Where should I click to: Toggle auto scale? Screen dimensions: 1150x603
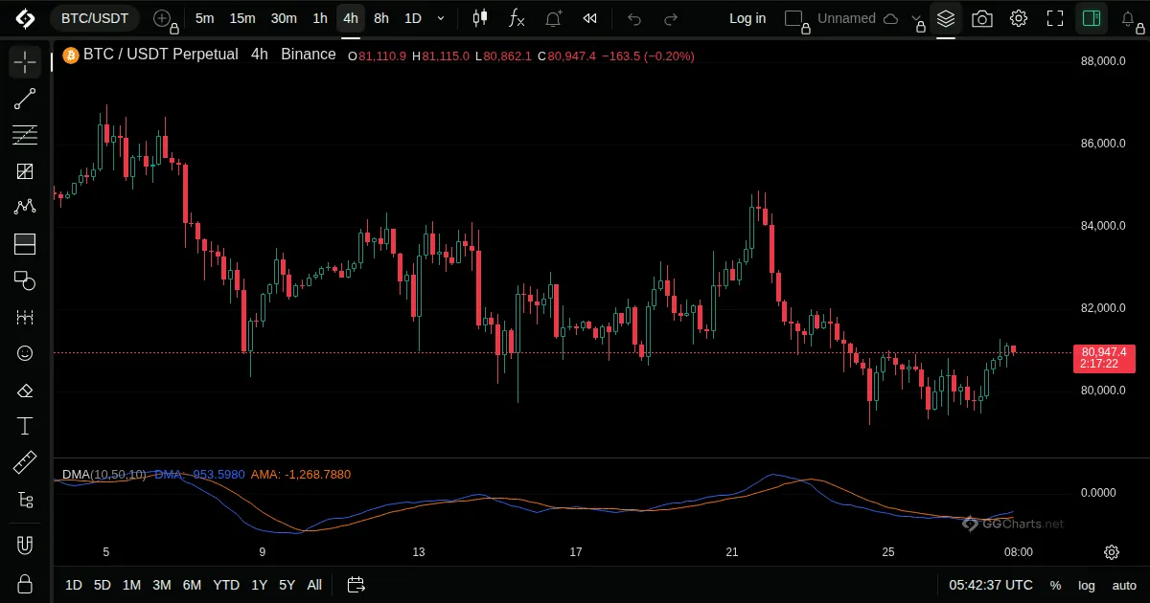[1124, 585]
